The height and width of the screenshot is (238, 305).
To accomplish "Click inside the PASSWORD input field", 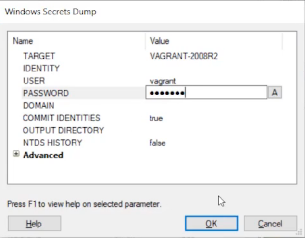I will point(206,93).
